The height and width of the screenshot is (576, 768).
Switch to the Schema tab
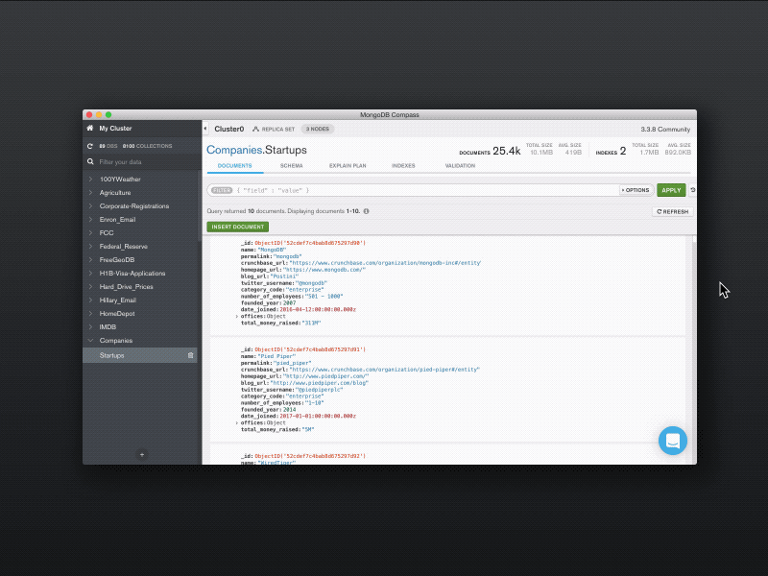click(x=292, y=165)
